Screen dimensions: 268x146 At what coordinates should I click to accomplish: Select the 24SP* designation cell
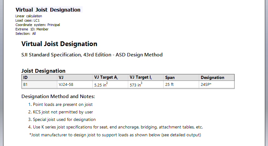coord(206,84)
